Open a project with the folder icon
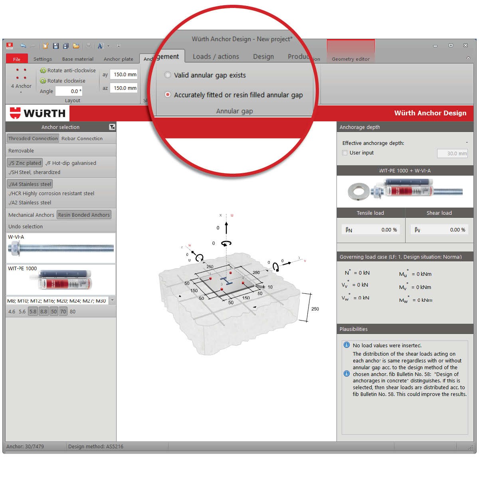The height and width of the screenshot is (479, 479). click(x=76, y=46)
